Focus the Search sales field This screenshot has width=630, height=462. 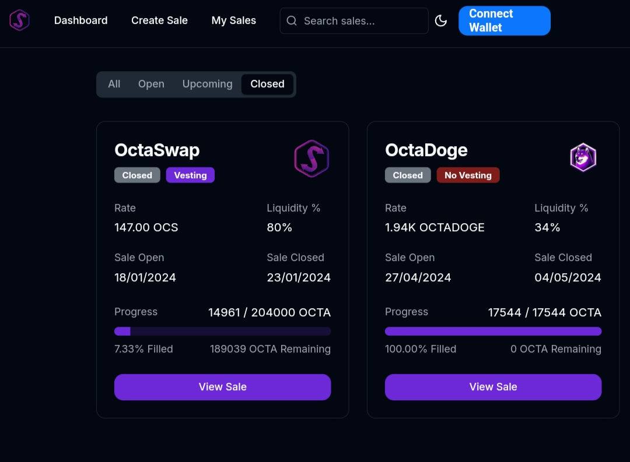coord(354,21)
